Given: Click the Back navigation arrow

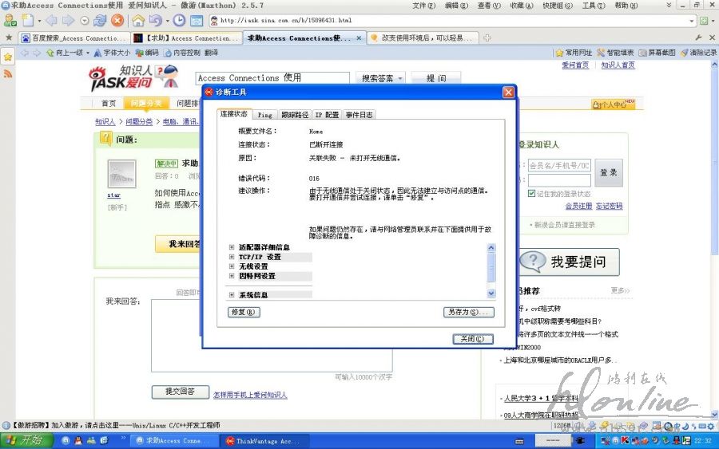Looking at the screenshot, I should click(51, 20).
